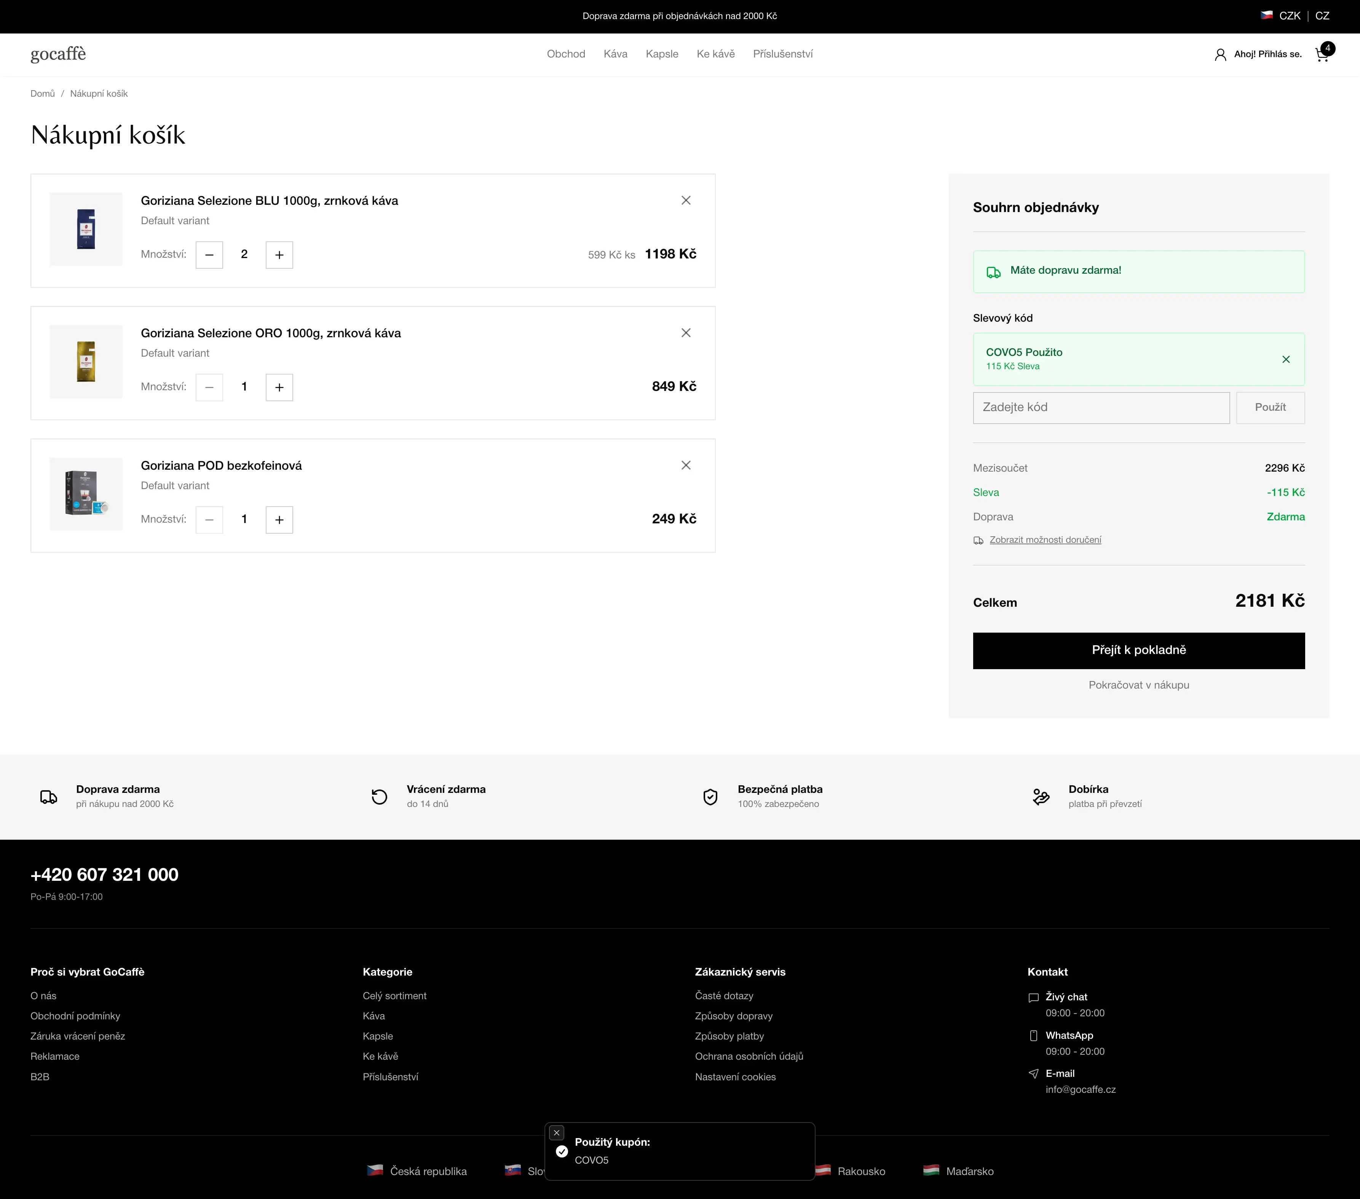Remove Goriziana Selezione BLU from cart

click(x=686, y=200)
